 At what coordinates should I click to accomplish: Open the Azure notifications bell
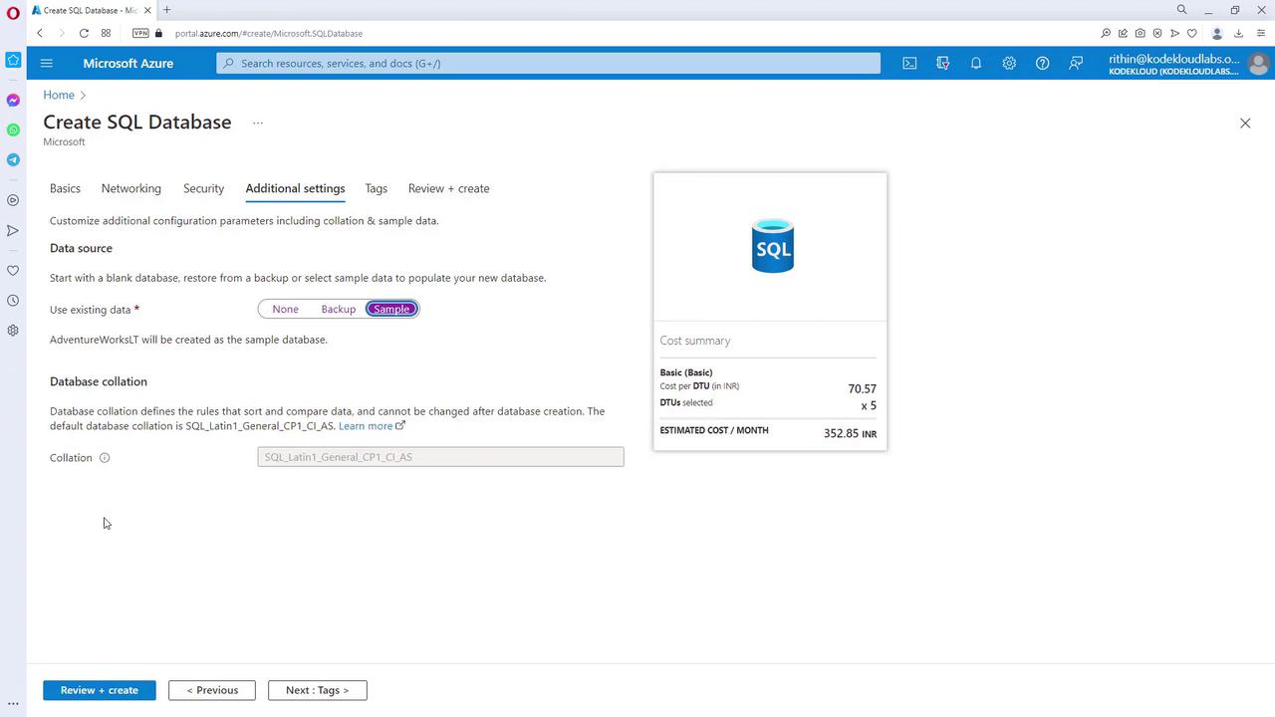click(976, 63)
